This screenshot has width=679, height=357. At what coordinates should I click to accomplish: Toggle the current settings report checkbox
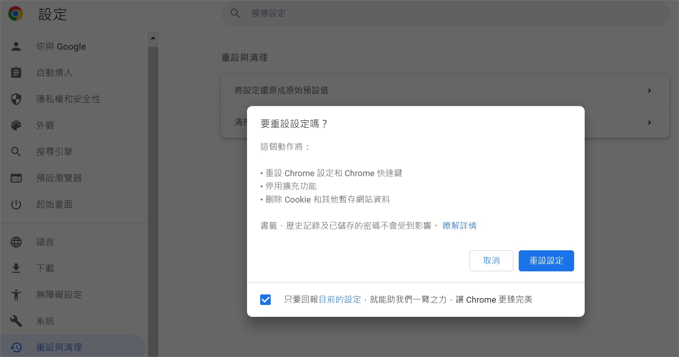click(x=266, y=300)
